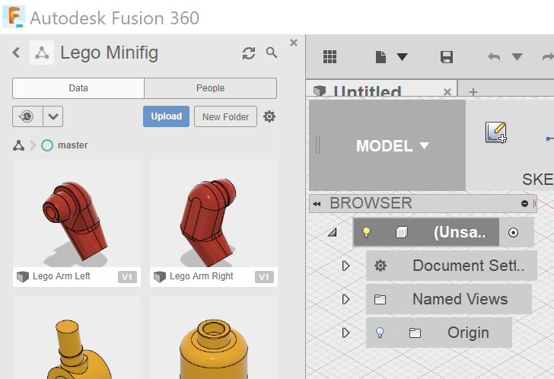Switch to the People tab
Image resolution: width=554 pixels, height=379 pixels.
click(x=210, y=88)
